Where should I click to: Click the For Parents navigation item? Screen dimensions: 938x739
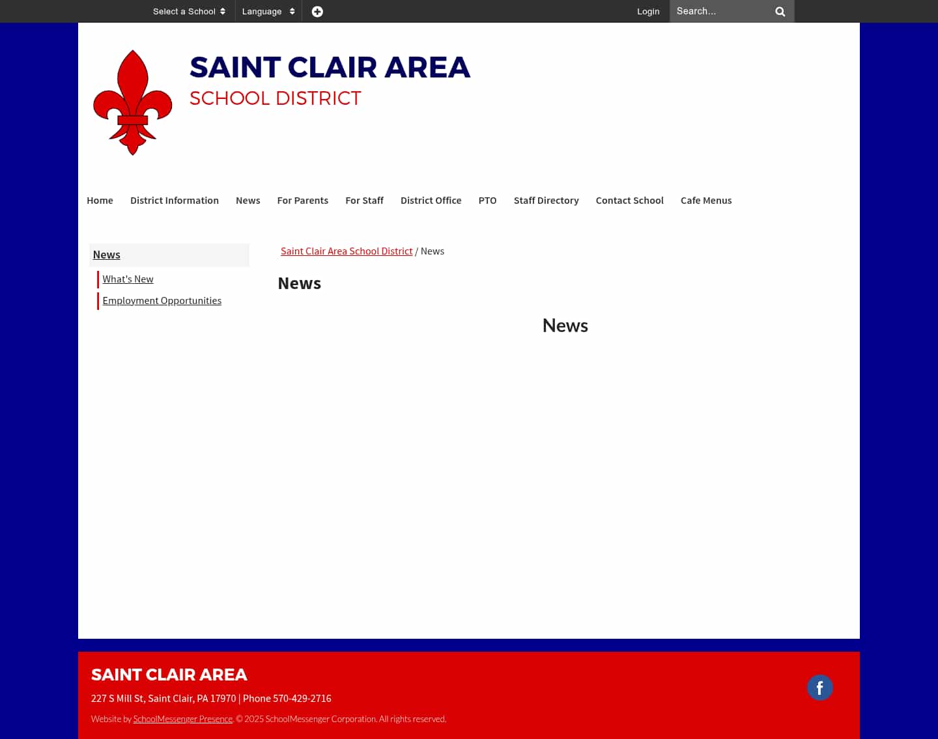[x=302, y=201]
